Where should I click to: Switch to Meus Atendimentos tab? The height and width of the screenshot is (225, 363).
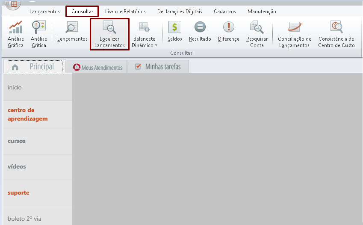[x=97, y=67]
